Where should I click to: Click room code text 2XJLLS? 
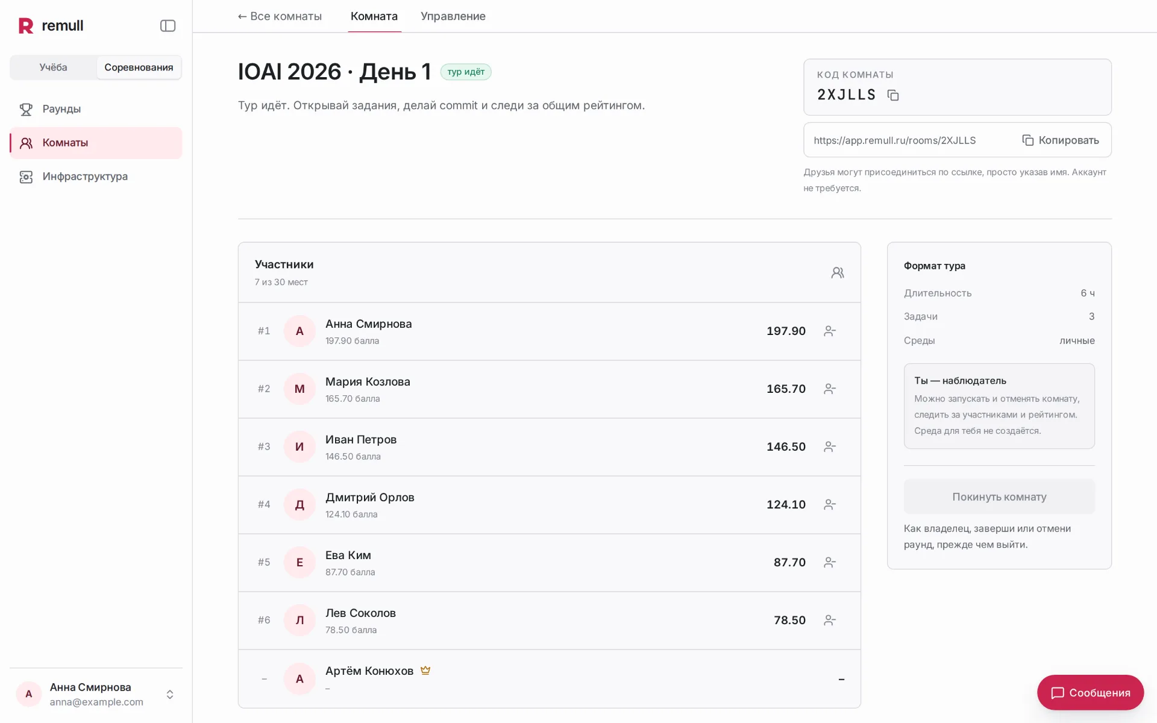point(846,95)
